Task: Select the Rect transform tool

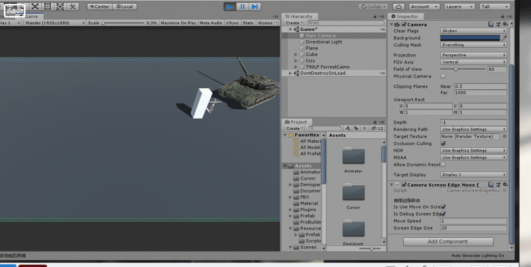Action: (x=48, y=7)
